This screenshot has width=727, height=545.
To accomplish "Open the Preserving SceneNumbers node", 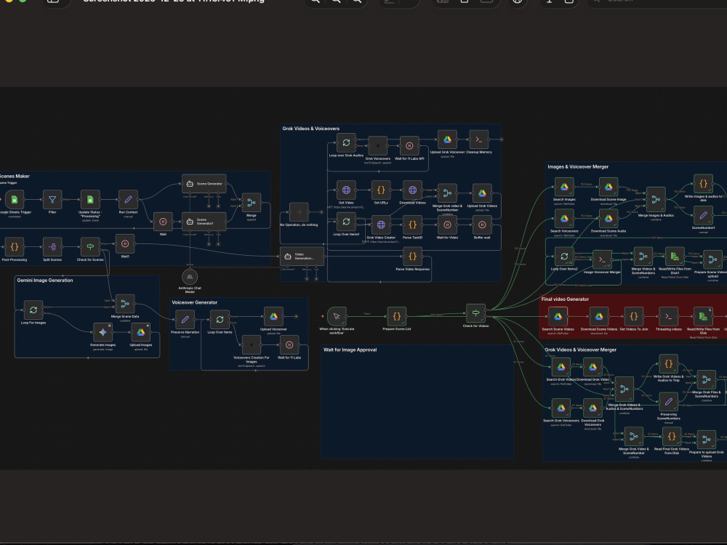I will [668, 402].
